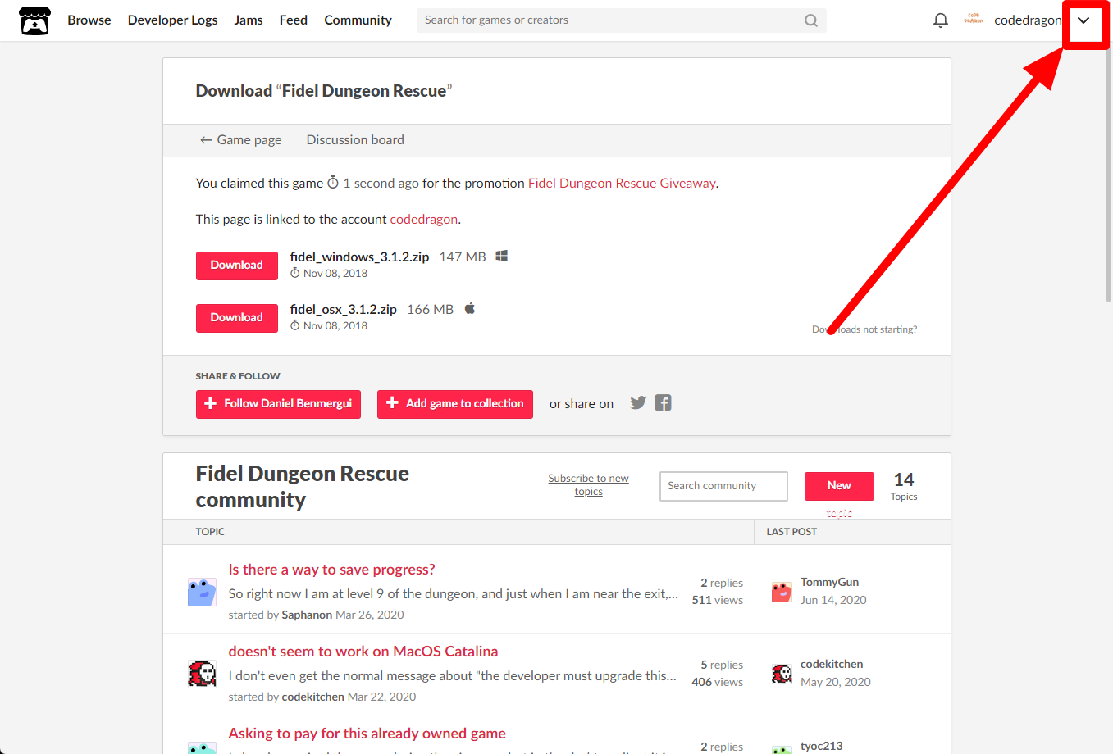The width and height of the screenshot is (1113, 754).
Task: Open May 20, 2020 last post date
Action: [x=836, y=682]
